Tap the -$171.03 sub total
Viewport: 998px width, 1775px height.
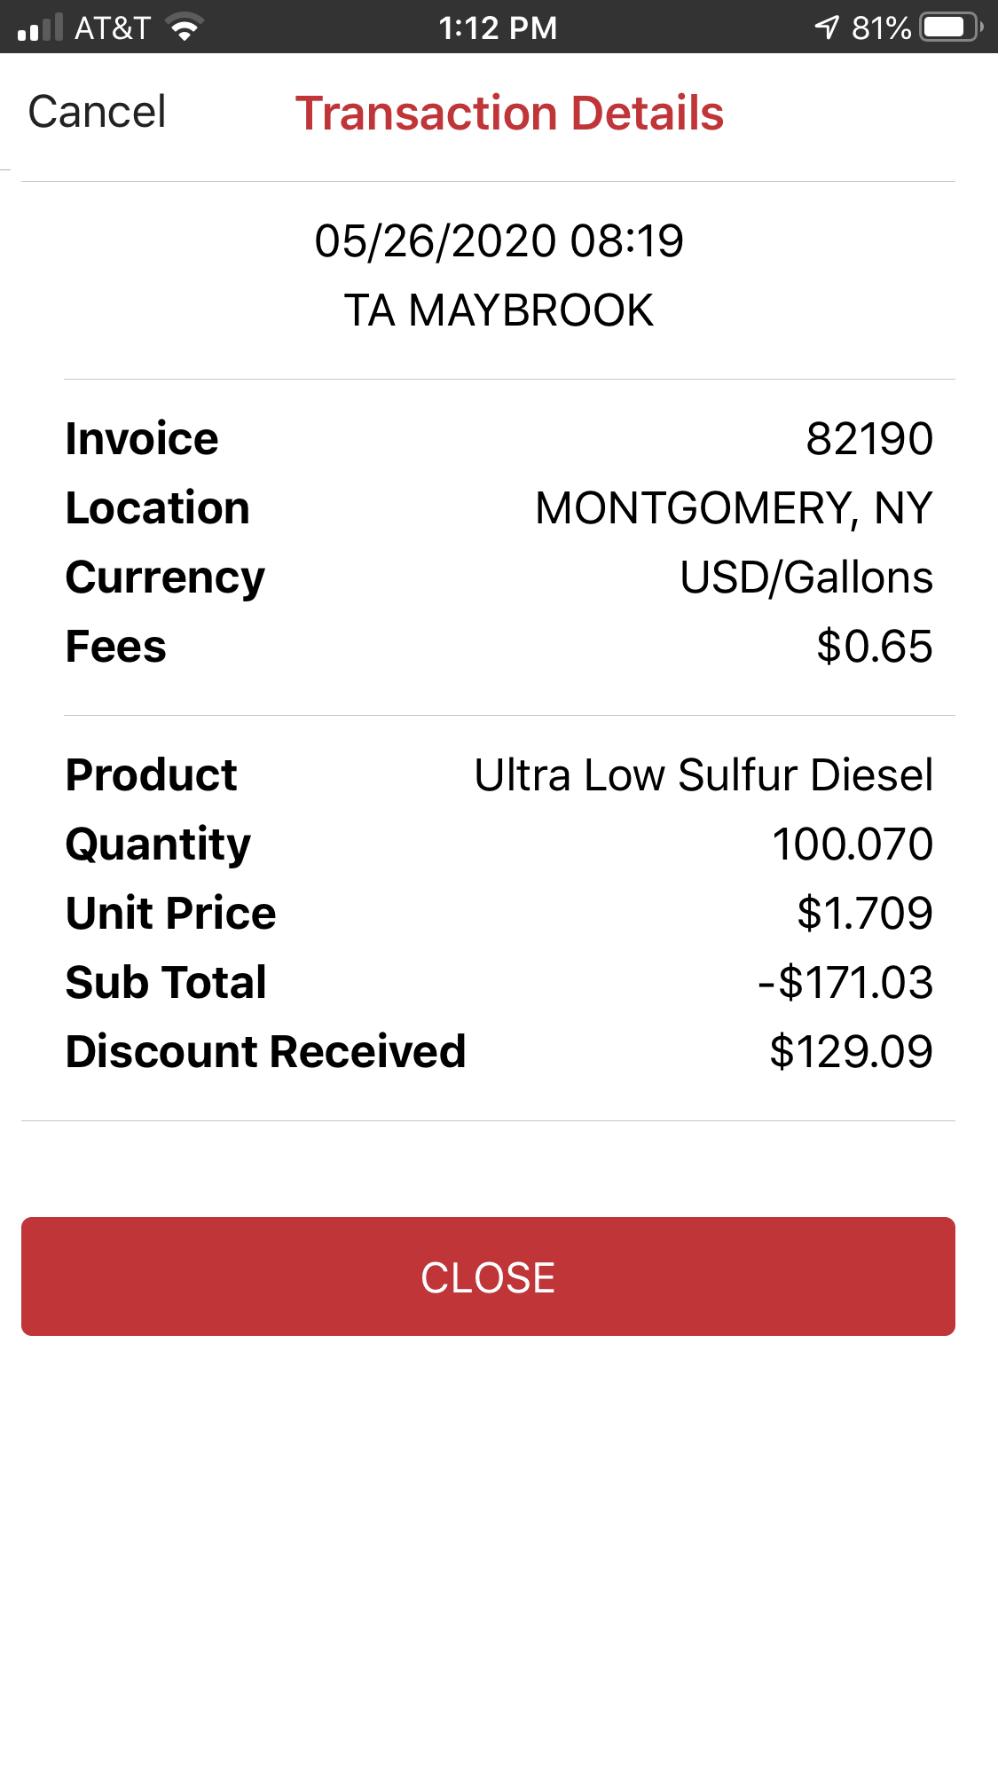tap(845, 983)
